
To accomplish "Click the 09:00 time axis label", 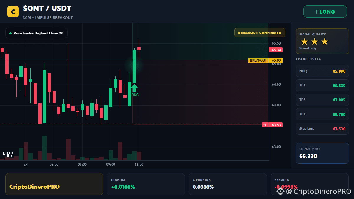I will click(111, 165).
